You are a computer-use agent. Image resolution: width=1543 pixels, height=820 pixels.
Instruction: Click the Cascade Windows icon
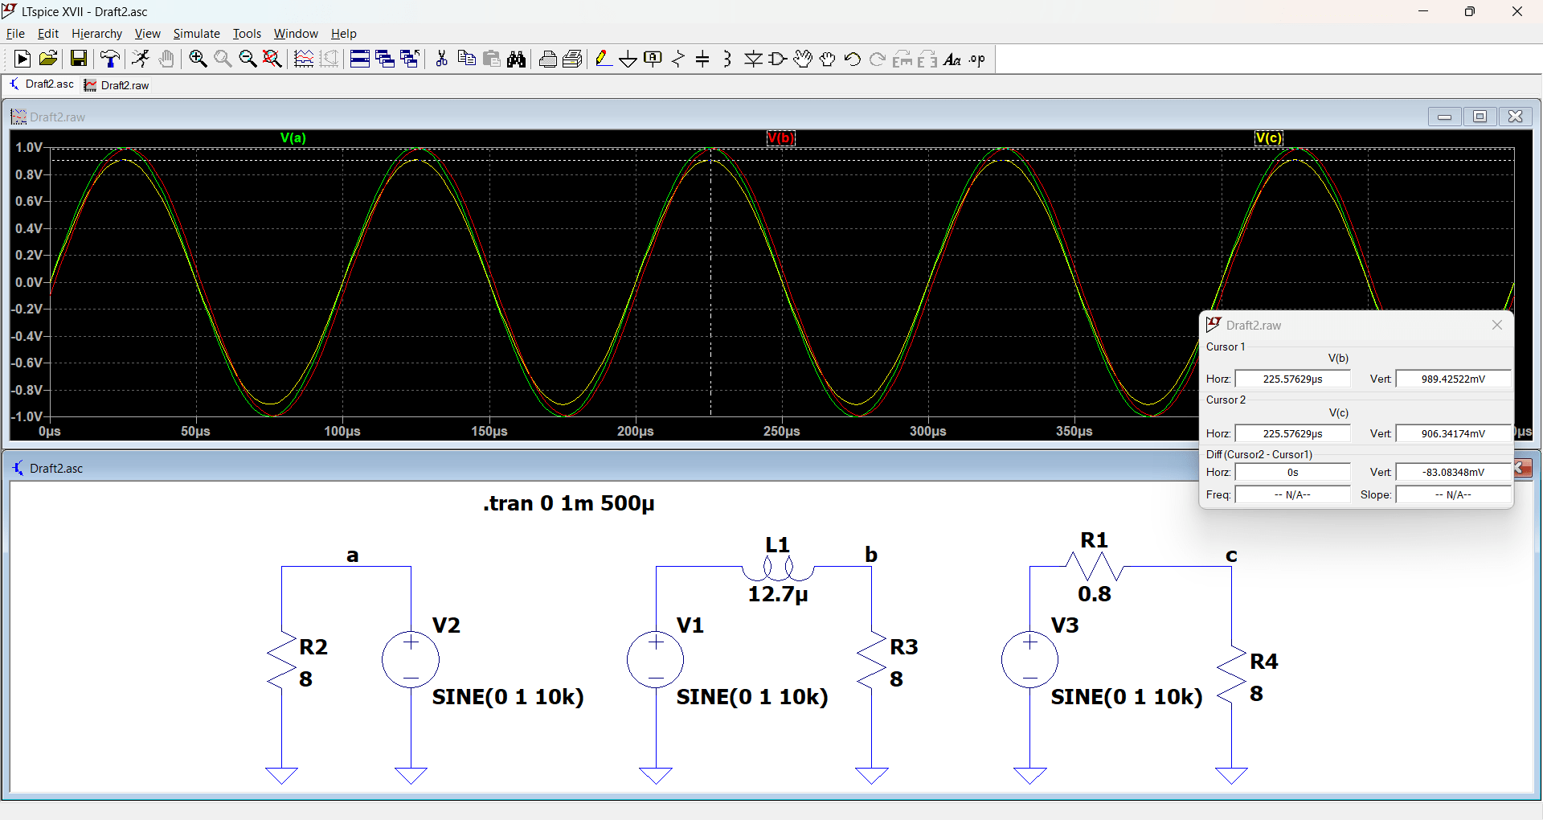[x=385, y=59]
